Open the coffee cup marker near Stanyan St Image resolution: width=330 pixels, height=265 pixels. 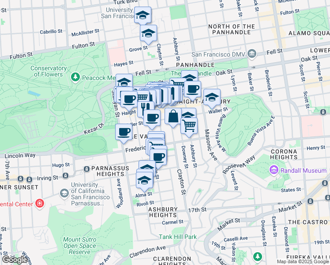(x=129, y=99)
